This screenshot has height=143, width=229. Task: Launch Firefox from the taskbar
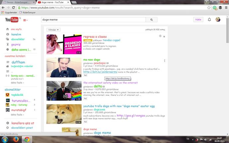point(16,139)
